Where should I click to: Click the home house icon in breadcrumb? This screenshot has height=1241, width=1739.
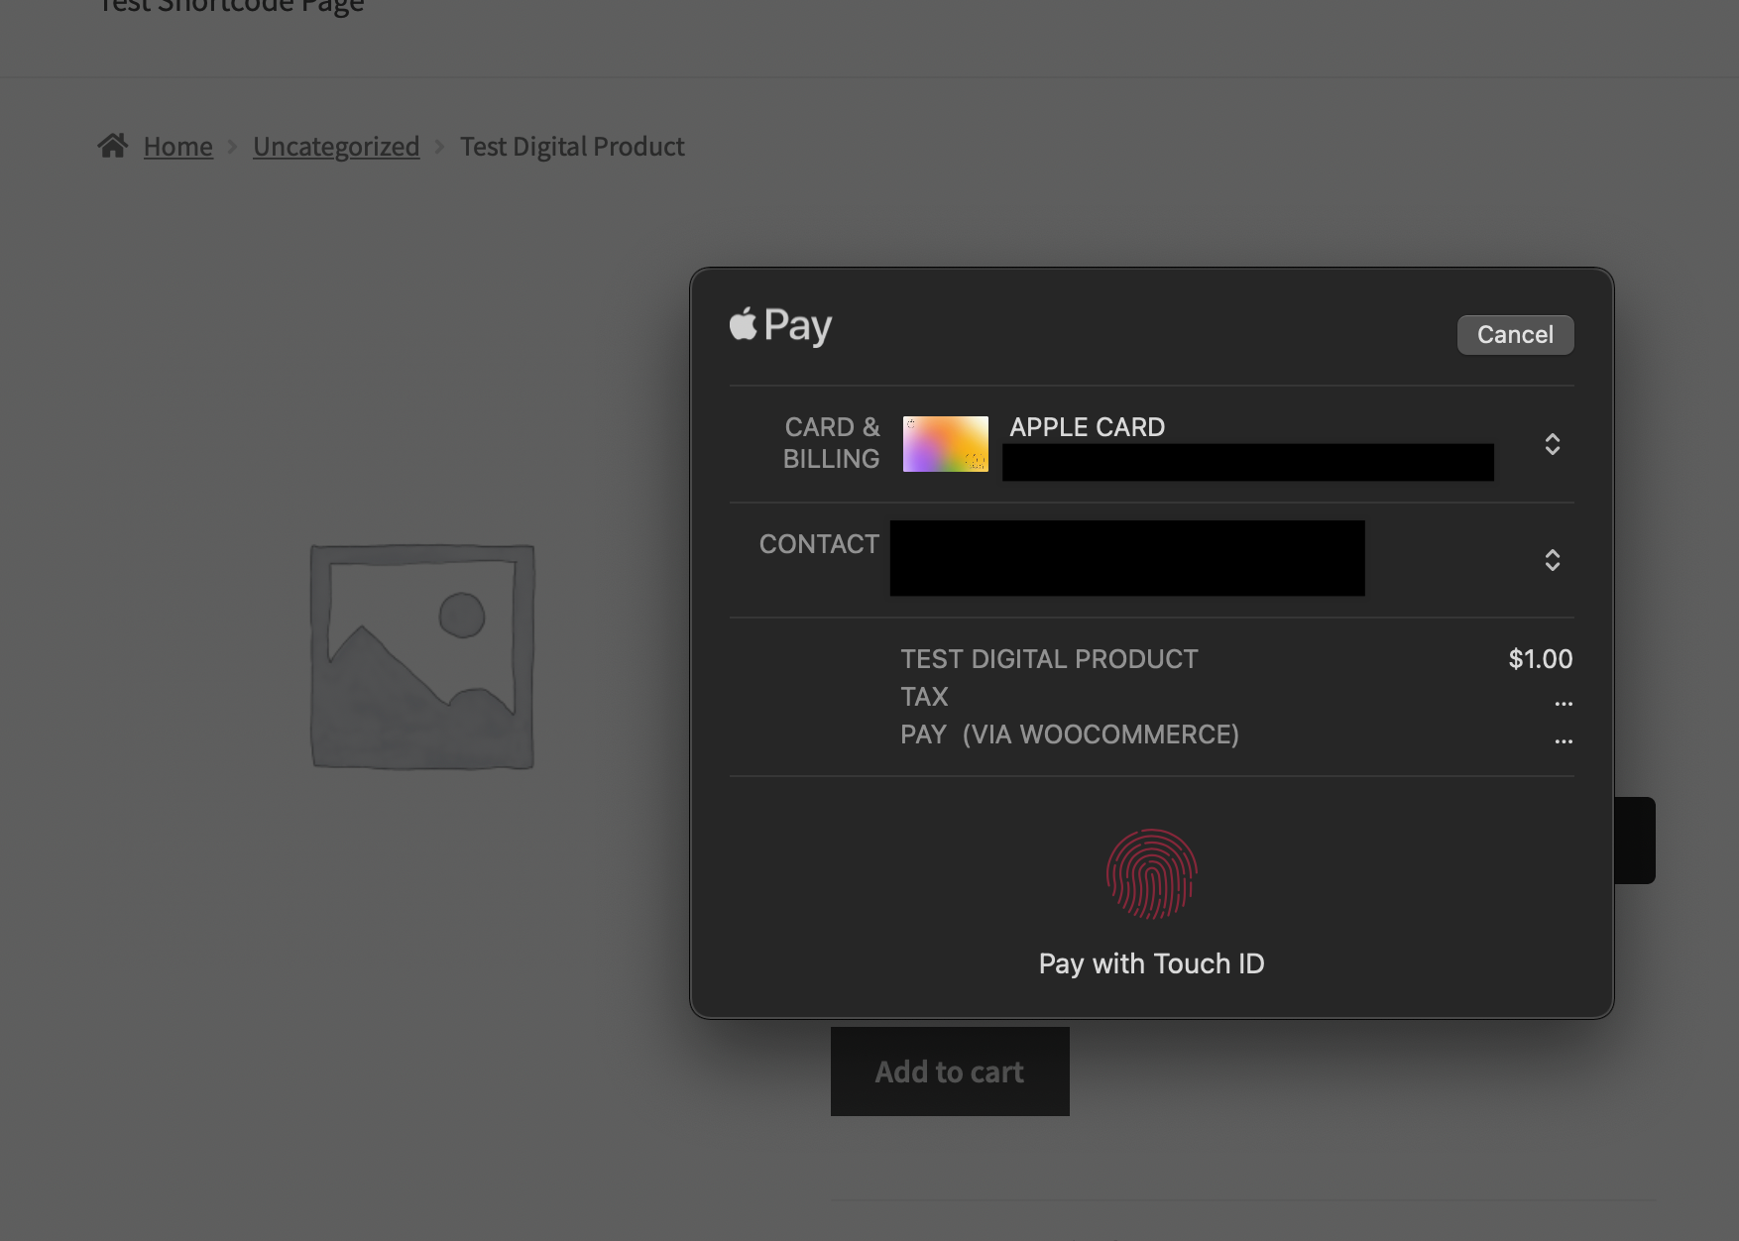pos(113,146)
